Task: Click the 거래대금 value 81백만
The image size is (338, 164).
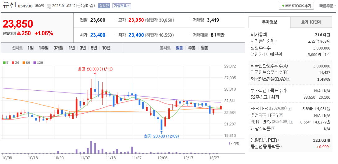Action: (217, 35)
